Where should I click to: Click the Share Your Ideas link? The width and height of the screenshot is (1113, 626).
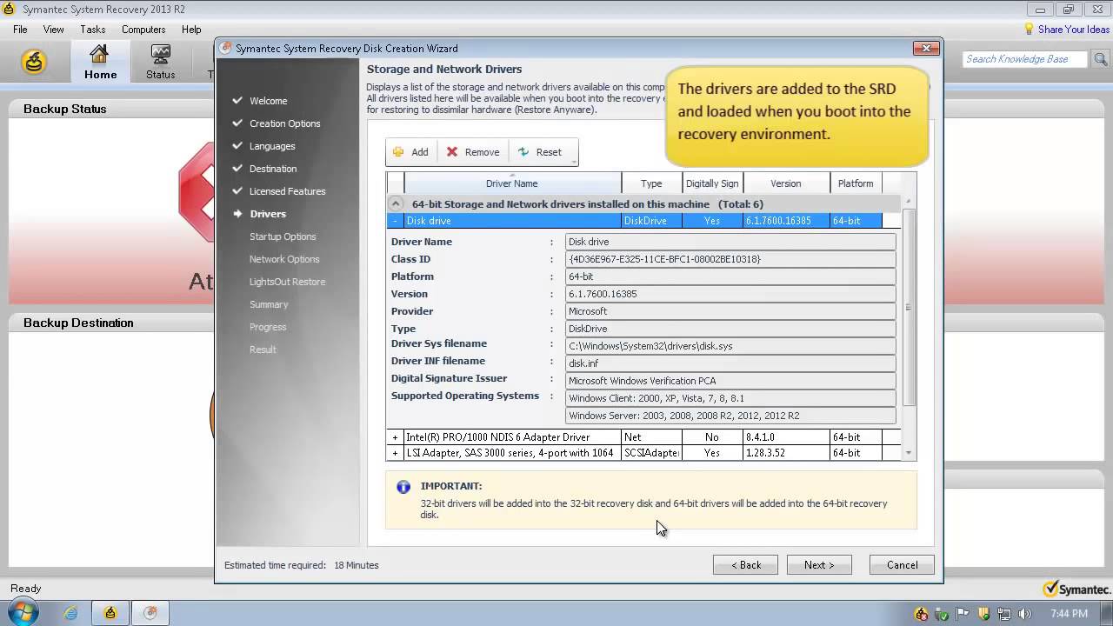coord(1074,29)
